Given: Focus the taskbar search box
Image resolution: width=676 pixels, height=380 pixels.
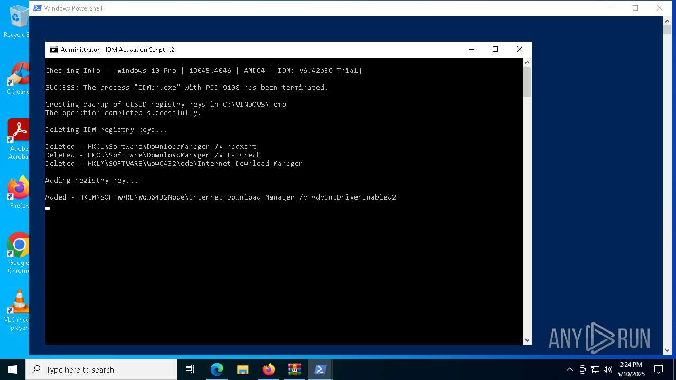Looking at the screenshot, I should [x=101, y=369].
